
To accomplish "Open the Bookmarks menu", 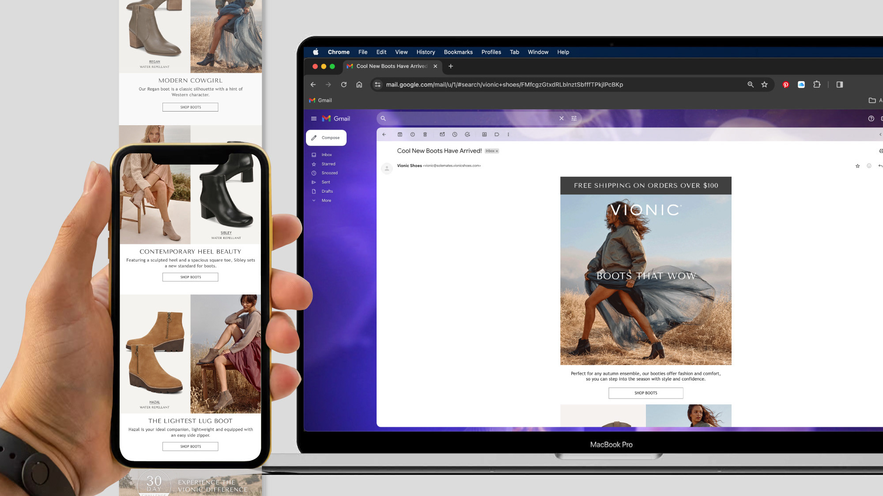I will 458,52.
